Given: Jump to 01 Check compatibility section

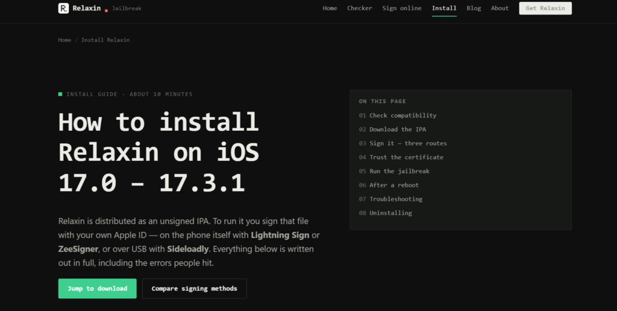Looking at the screenshot, I should pos(398,115).
